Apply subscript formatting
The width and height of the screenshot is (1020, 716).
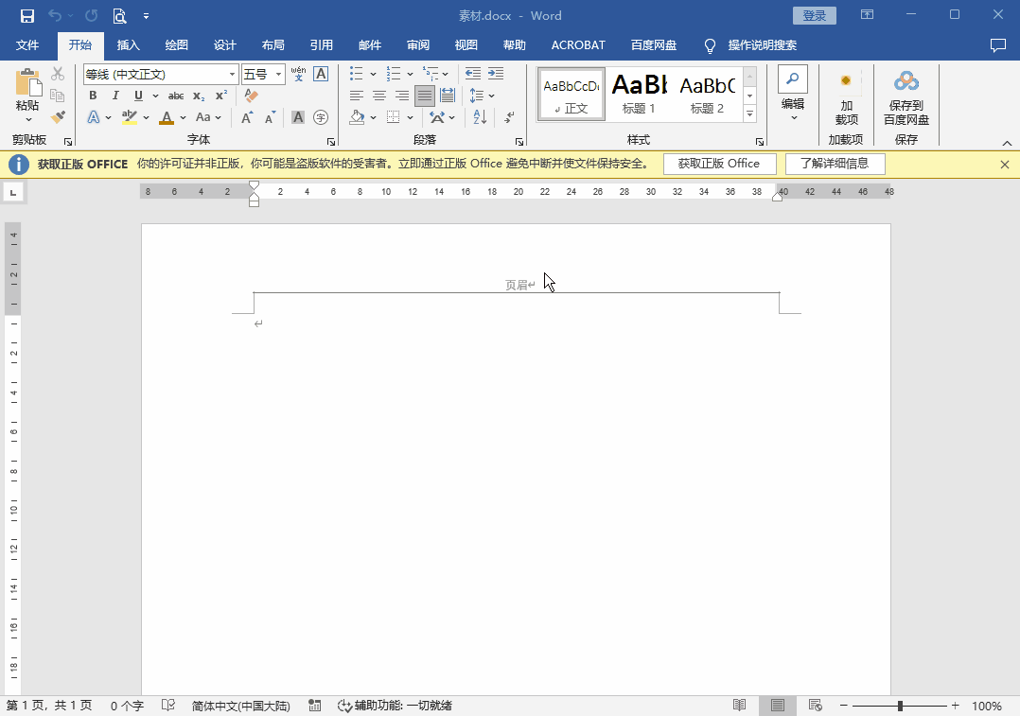198,93
